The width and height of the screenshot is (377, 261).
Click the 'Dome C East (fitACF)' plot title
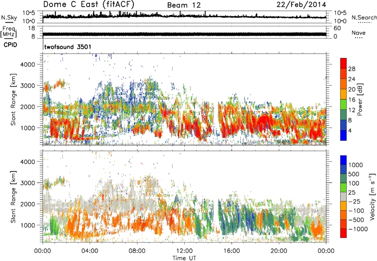point(89,5)
